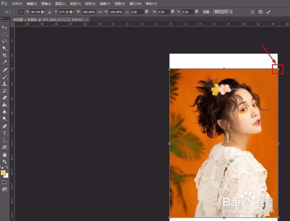The height and width of the screenshot is (221, 290).
Task: Close the 未标题-1-恢复的 document tab
Action: (87, 19)
